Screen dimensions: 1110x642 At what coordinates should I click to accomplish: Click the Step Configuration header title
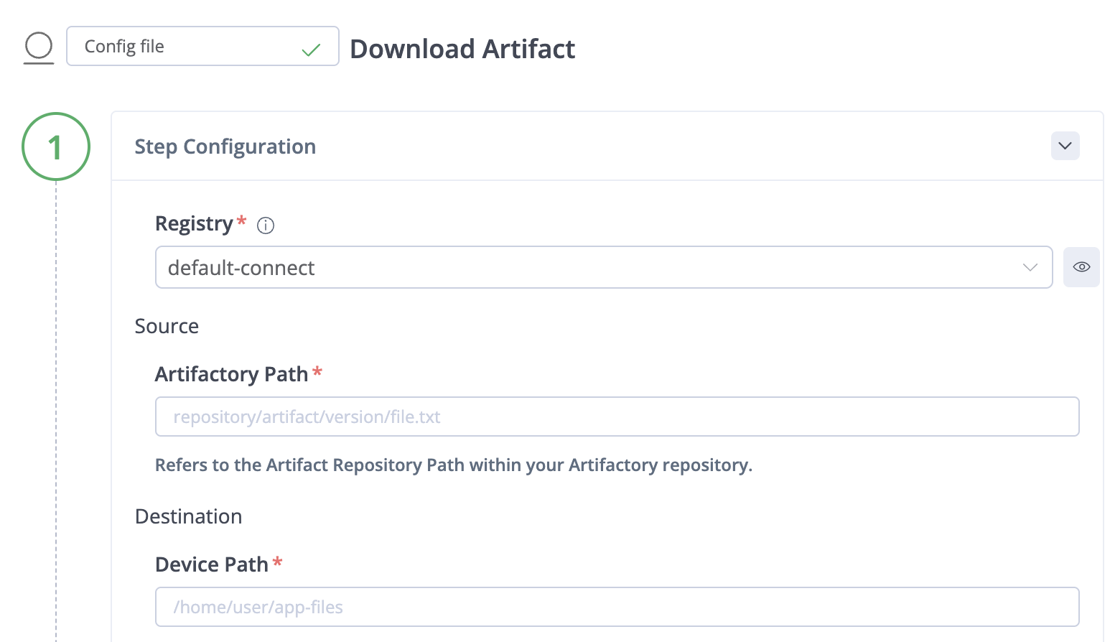[225, 146]
